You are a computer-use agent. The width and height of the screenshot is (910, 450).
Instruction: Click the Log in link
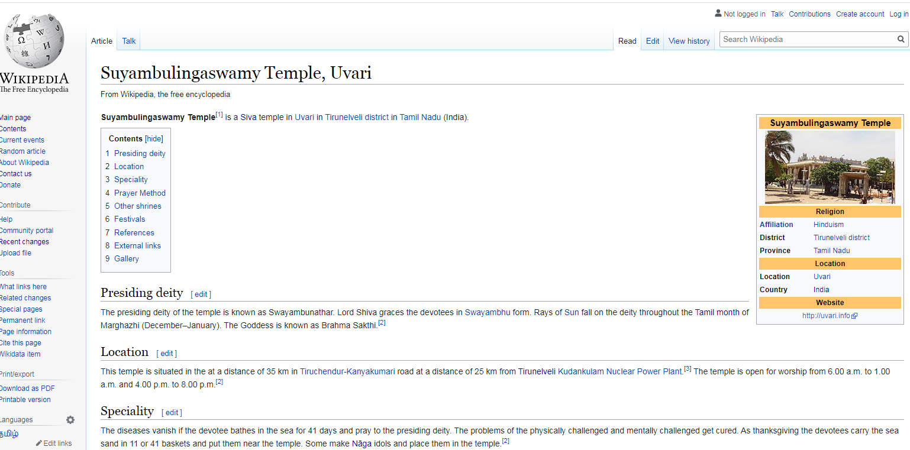click(x=899, y=14)
